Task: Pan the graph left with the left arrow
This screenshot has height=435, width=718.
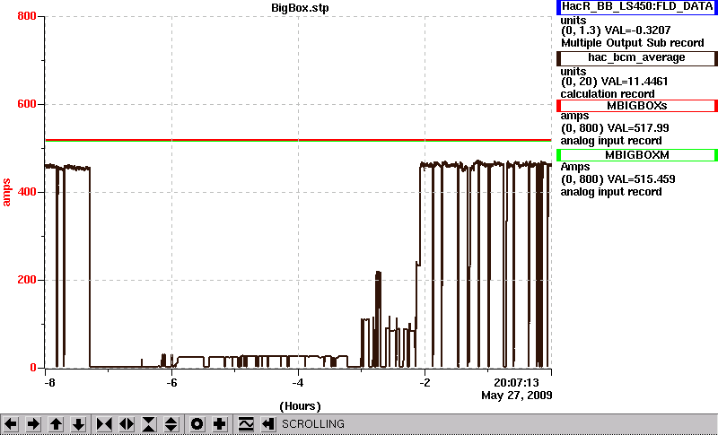Action: [11, 424]
